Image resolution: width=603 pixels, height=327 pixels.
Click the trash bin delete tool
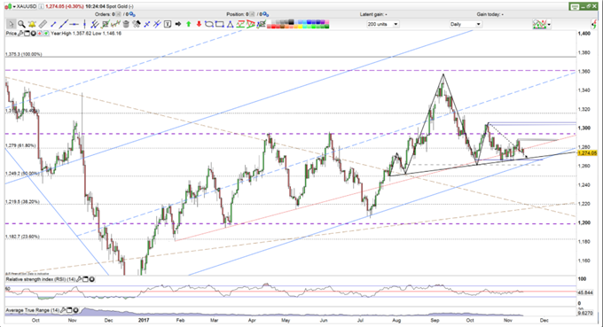(126, 24)
